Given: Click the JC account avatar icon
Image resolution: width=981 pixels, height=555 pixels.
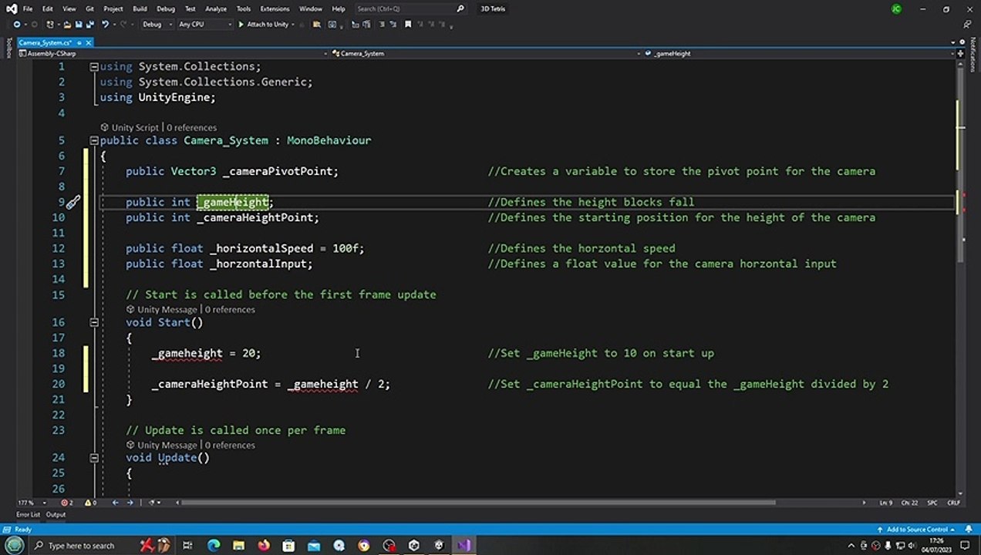Looking at the screenshot, I should 896,9.
